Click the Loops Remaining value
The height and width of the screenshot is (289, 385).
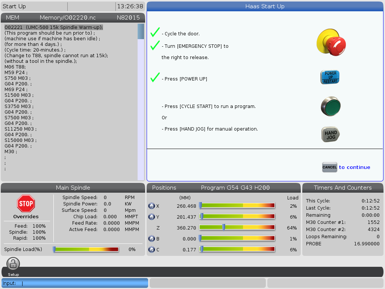(378, 237)
